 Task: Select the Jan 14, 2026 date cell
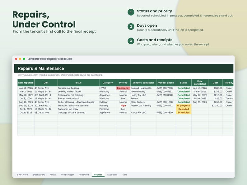pos(26,88)
